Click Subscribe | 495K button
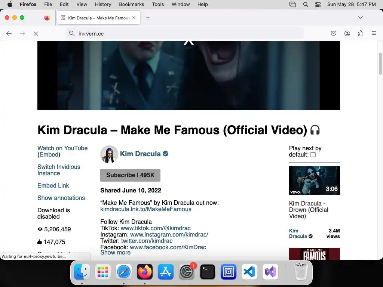Screen dimensions: 383x287 [x=130, y=175]
